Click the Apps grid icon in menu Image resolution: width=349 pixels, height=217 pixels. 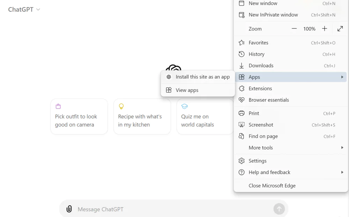pyautogui.click(x=242, y=77)
